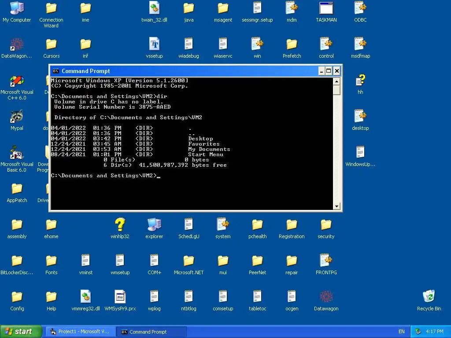Click the Command Prompt scrollbar up arrow
Image resolution: width=451 pixels, height=338 pixels.
point(336,81)
